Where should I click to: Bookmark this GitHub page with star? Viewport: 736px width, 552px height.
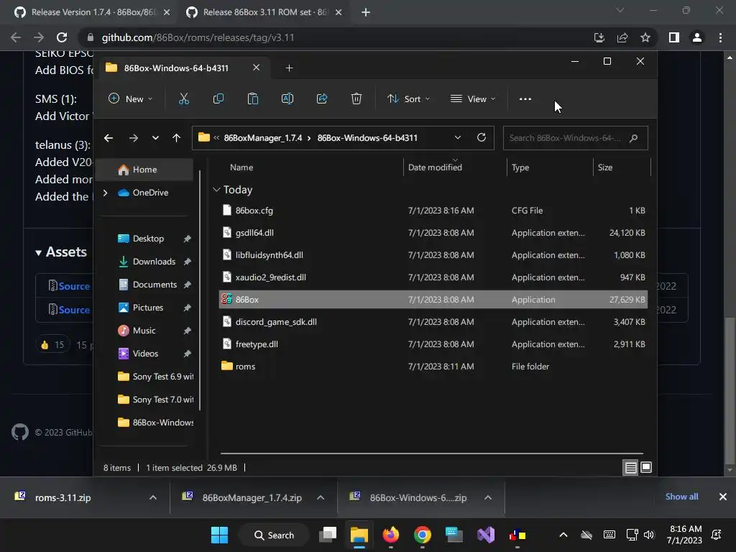point(645,37)
